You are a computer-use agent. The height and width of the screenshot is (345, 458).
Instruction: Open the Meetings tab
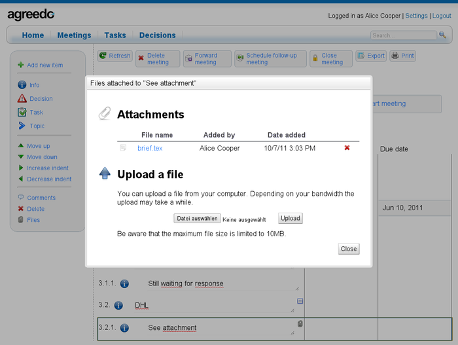(74, 35)
